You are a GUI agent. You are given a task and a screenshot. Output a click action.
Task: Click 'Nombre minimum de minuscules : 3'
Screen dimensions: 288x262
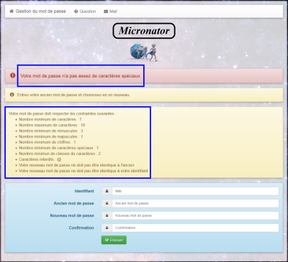click(x=51, y=131)
